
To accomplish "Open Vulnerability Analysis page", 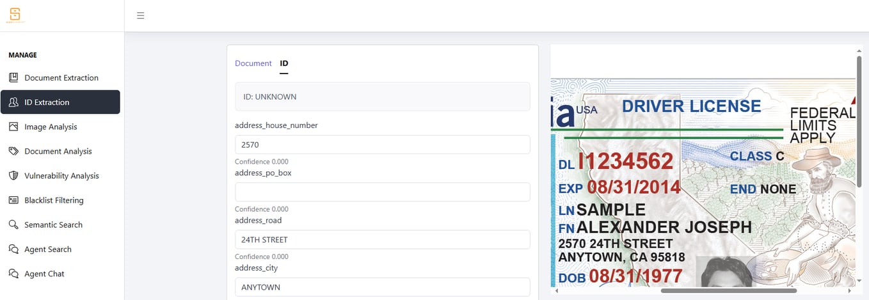I will tap(60, 175).
